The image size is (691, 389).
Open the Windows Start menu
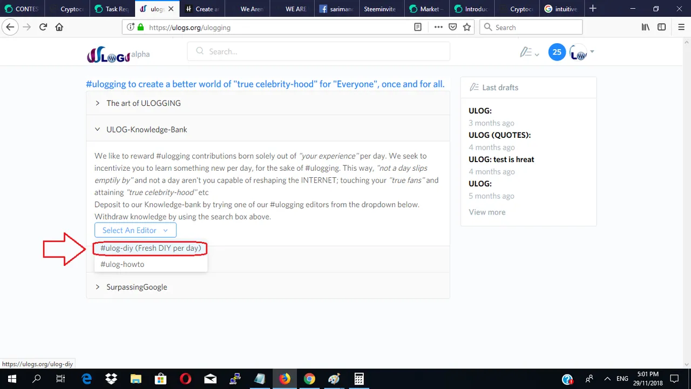coord(12,379)
